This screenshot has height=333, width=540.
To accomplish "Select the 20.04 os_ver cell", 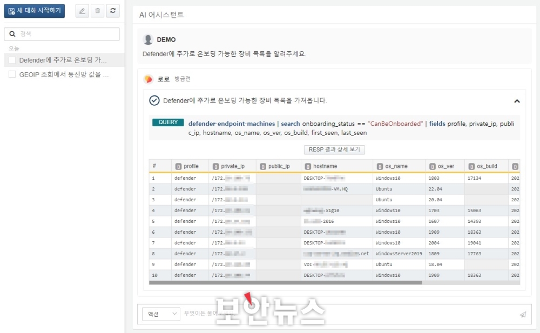I will tap(445, 200).
